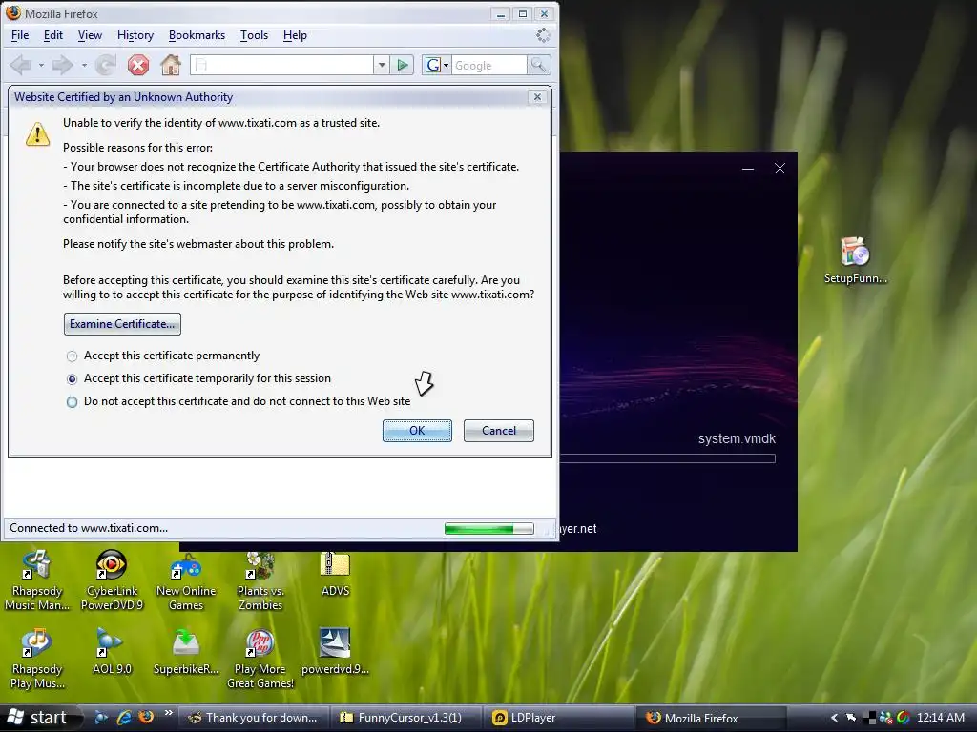Switch to FunnyCursor_v1.3(1) taskbar item
Screen dimensions: 977x732
pos(405,718)
